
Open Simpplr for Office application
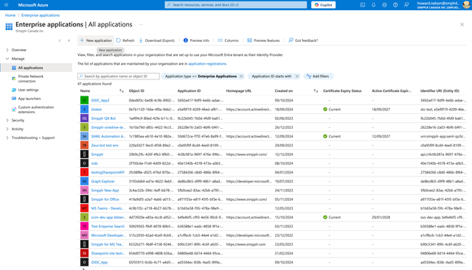click(x=105, y=199)
